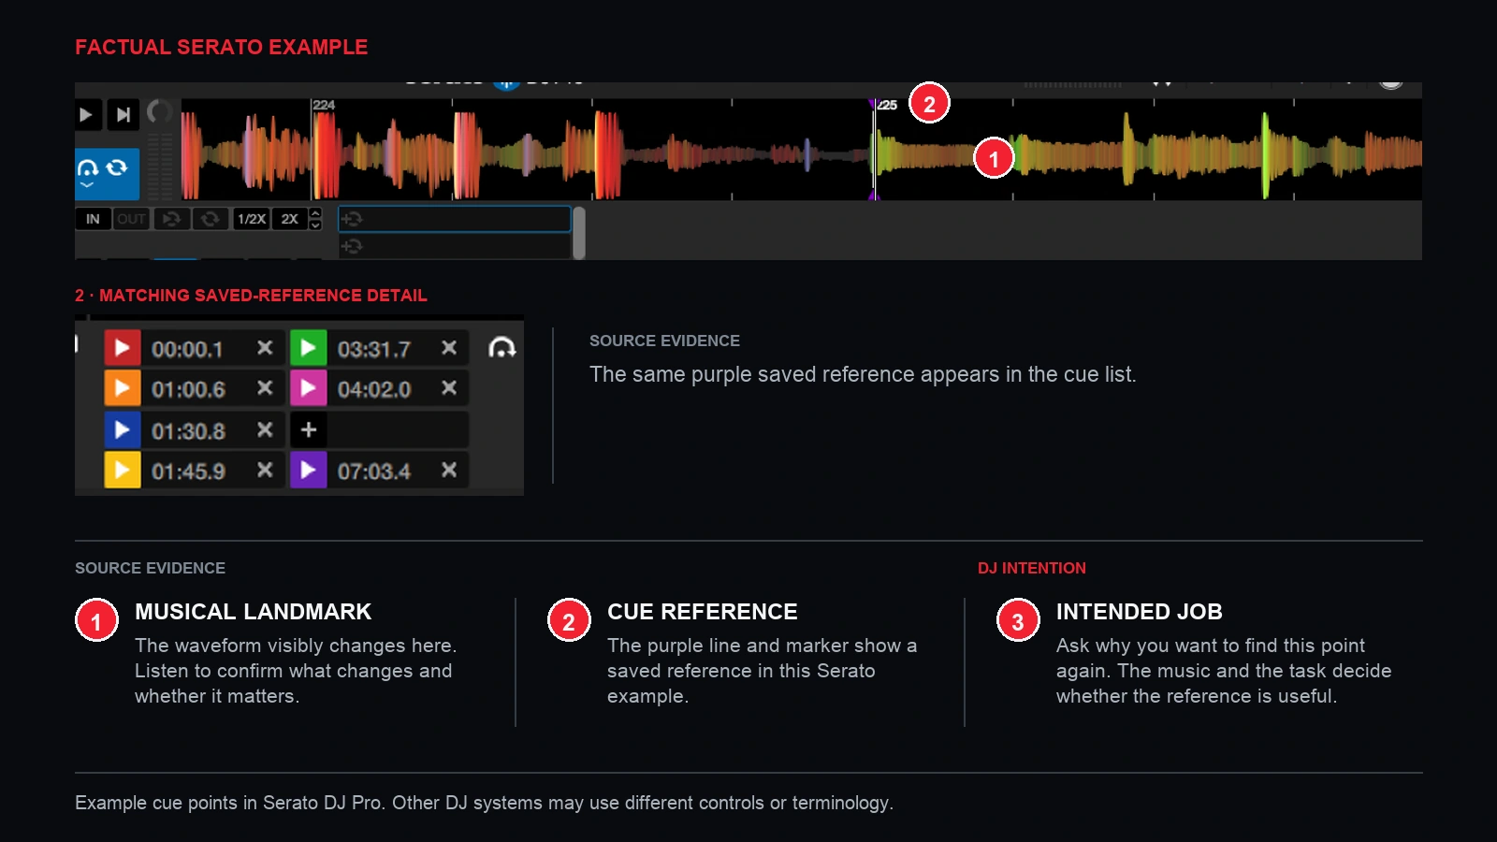
Task: Click the purple cue marker on the waveform
Action: [x=874, y=150]
